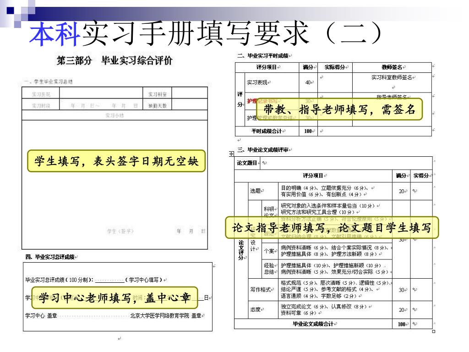This screenshot has width=469, height=352.
Task: Click the 论文题目 cell
Action: tap(247, 163)
